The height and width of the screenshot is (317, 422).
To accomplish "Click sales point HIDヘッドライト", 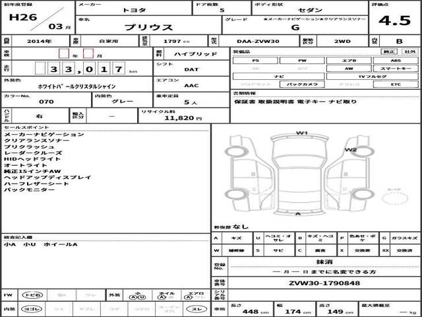I will (x=32, y=159).
